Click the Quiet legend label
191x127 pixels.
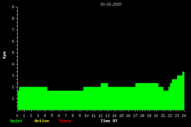pyautogui.click(x=16, y=121)
